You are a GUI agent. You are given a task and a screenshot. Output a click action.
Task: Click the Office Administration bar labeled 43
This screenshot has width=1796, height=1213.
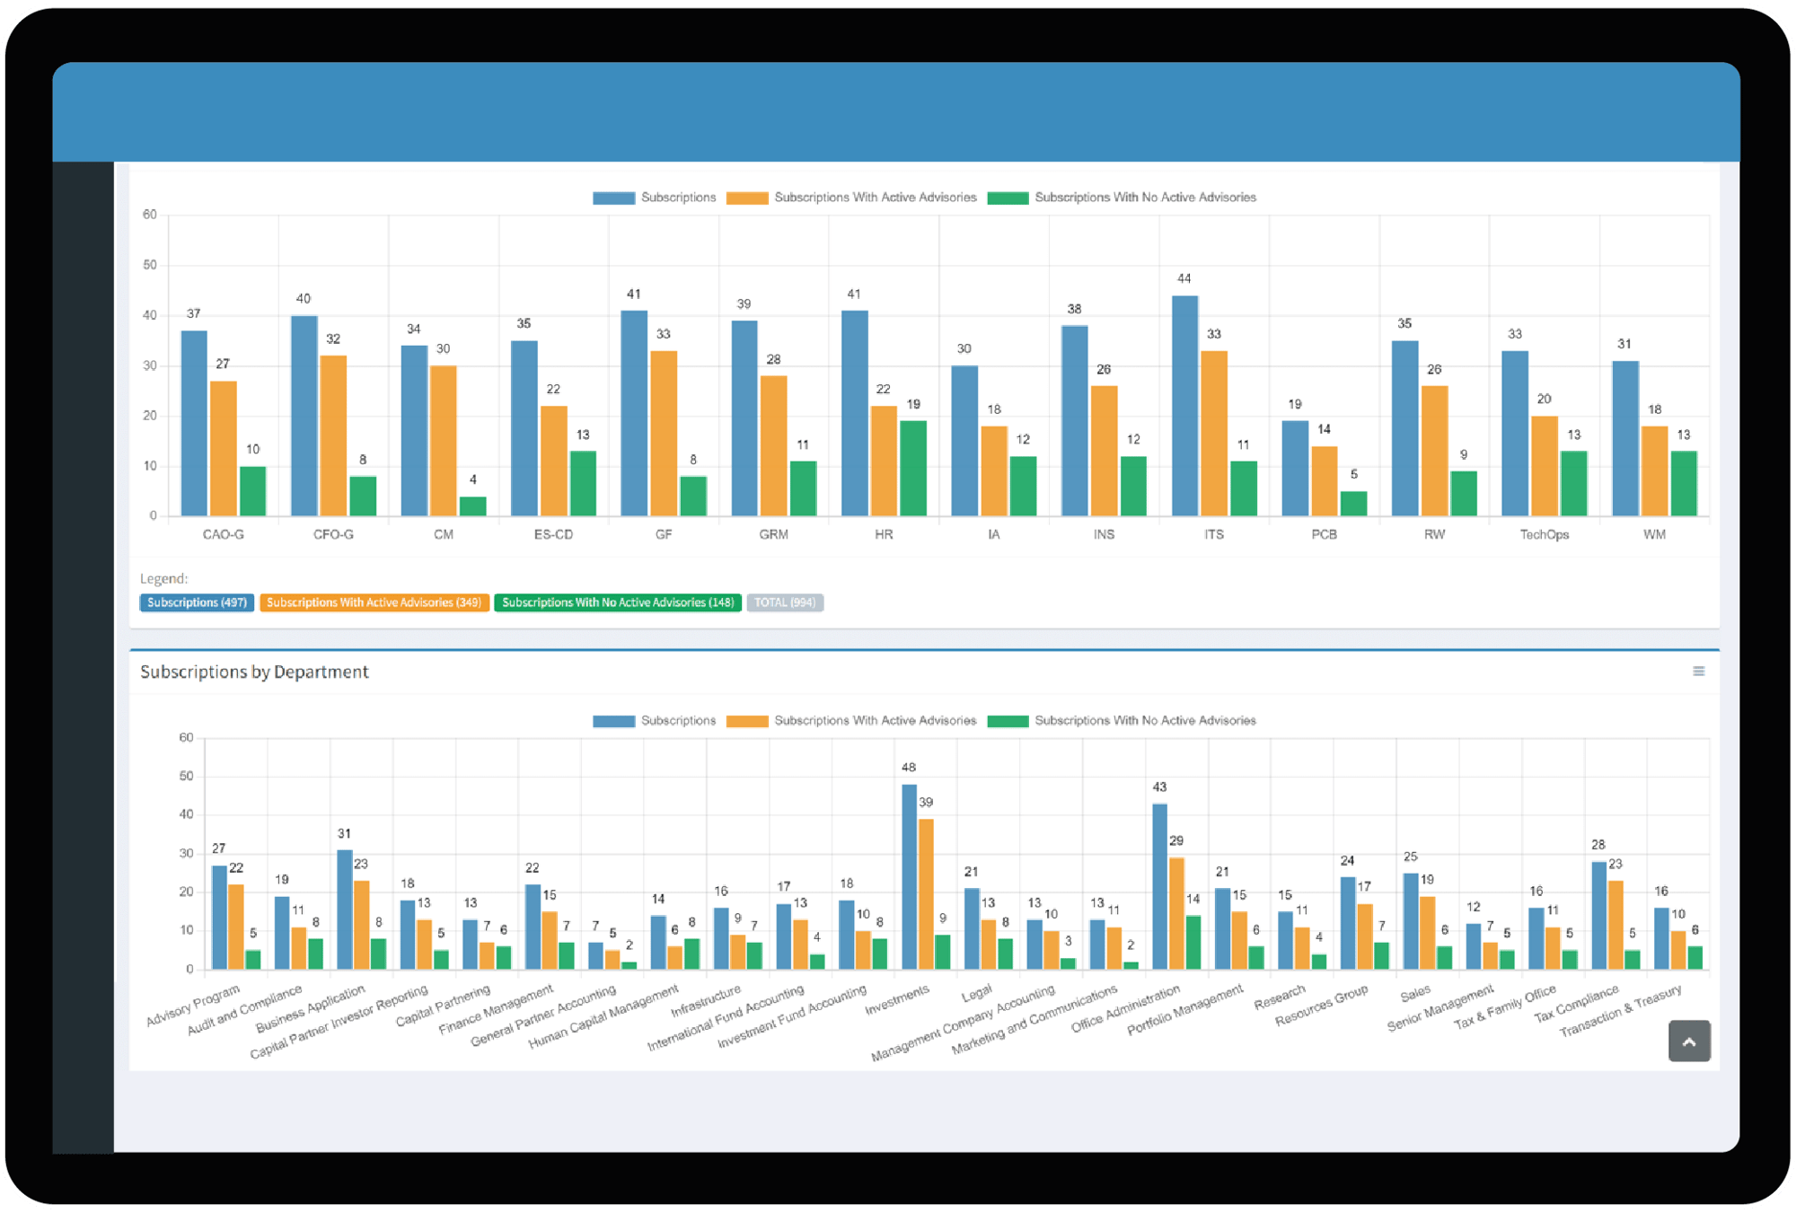[x=1159, y=887]
